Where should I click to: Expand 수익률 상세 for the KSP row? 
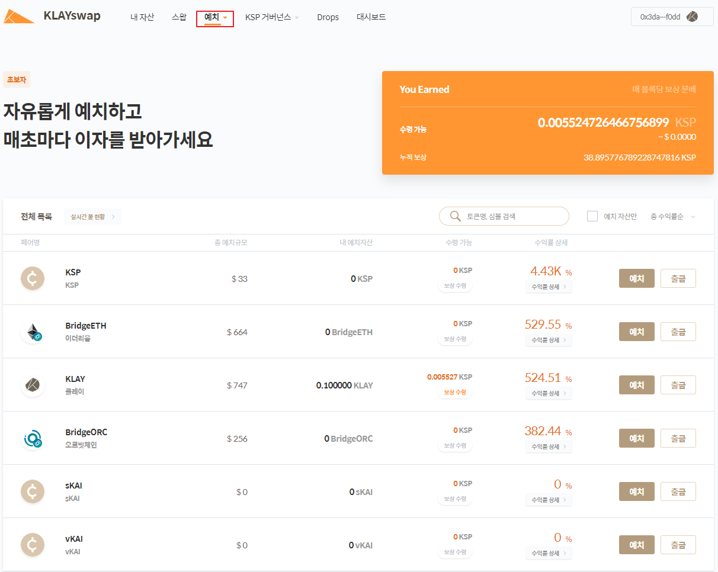point(548,287)
